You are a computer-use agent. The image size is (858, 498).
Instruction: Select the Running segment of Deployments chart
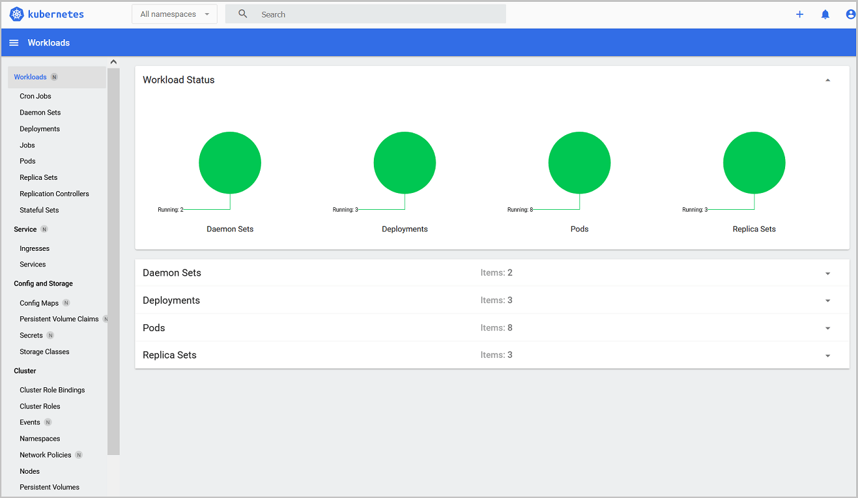404,162
